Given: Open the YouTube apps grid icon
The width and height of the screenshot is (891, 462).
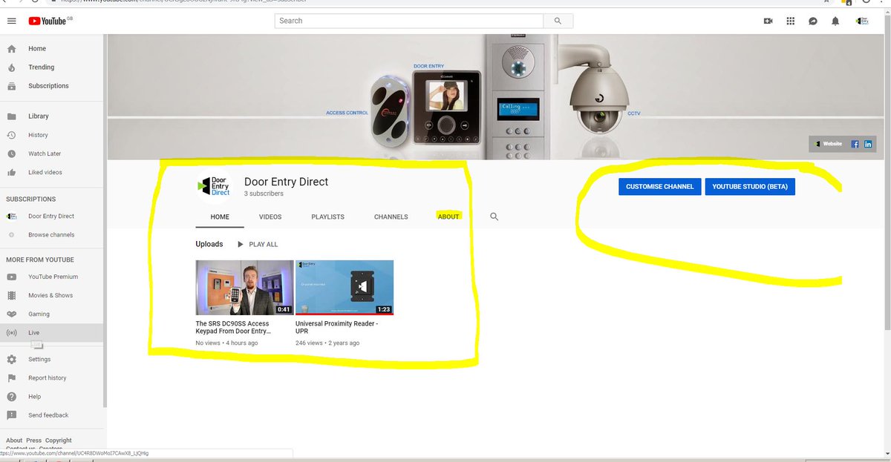Looking at the screenshot, I should tap(791, 21).
